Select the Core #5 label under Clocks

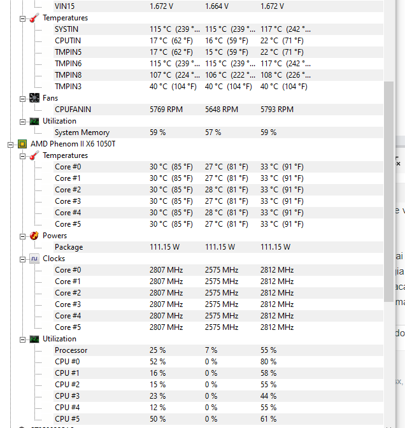[67, 327]
